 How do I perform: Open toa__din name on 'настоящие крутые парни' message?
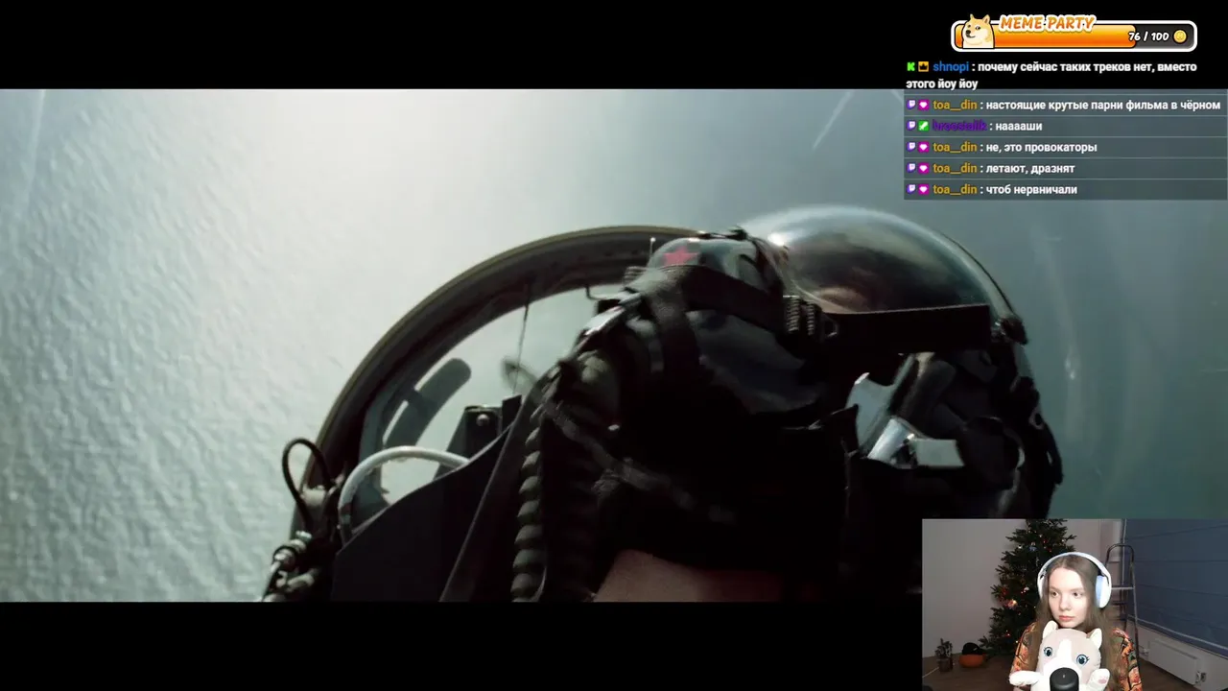click(x=955, y=106)
